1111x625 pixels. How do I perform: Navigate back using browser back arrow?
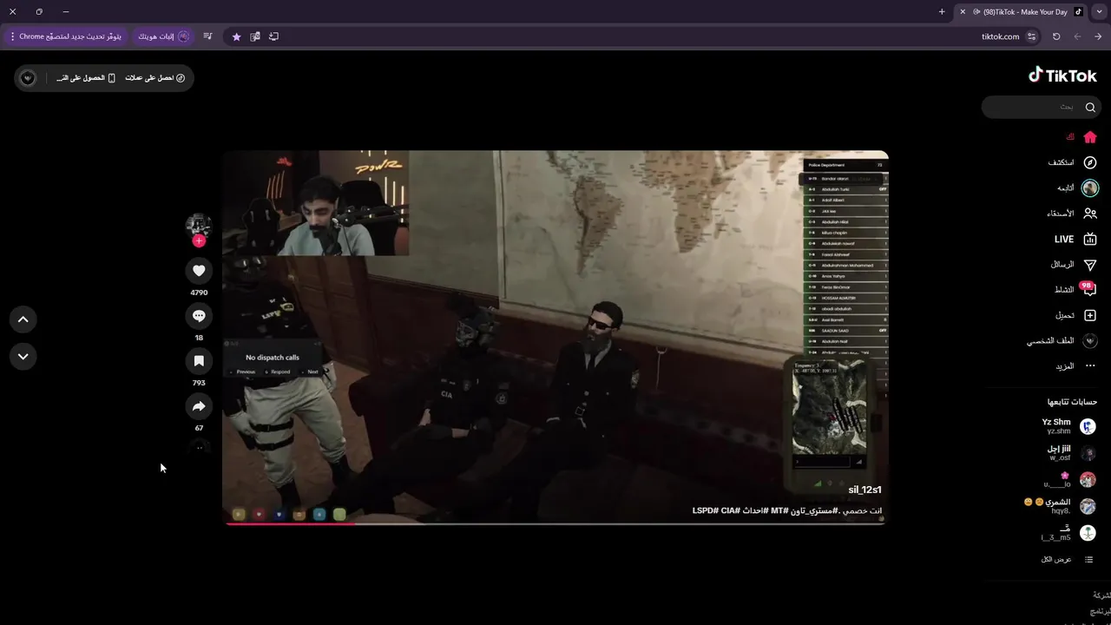[1098, 36]
